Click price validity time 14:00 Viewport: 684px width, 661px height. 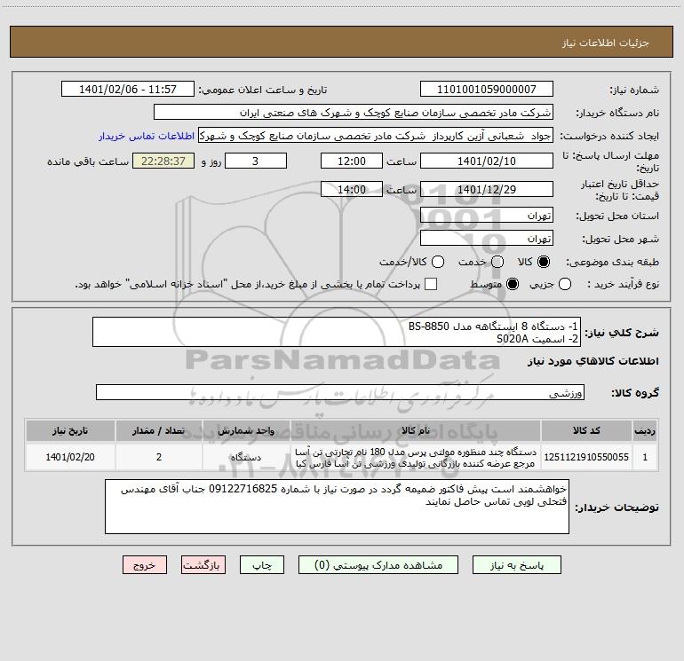coord(352,190)
